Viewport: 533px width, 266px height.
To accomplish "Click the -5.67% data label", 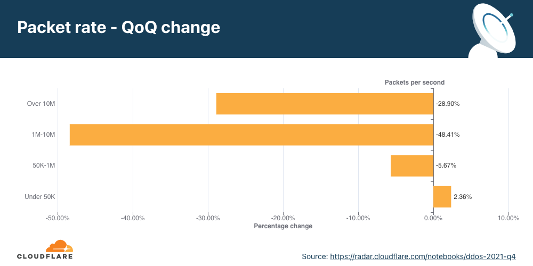I will point(446,165).
